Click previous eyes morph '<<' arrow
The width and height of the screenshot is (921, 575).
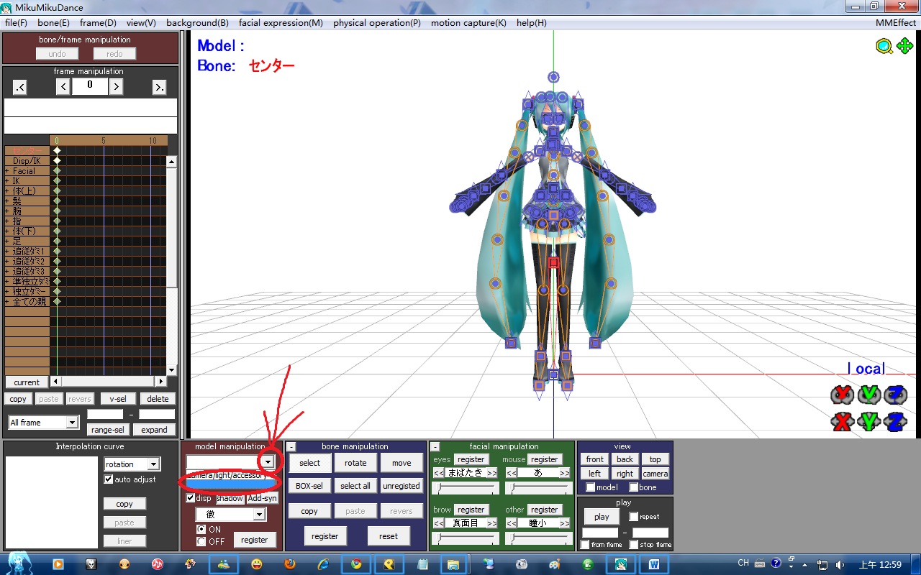tap(439, 473)
